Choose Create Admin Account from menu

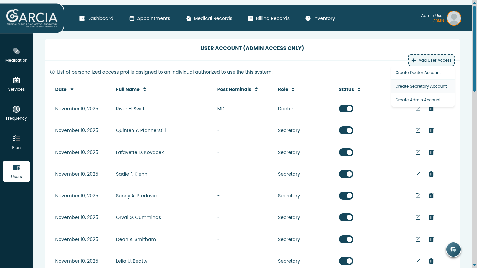click(x=418, y=100)
